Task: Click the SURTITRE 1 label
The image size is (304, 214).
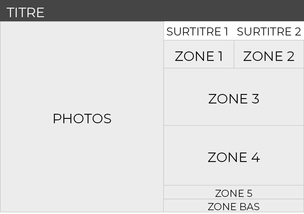Action: tap(197, 32)
